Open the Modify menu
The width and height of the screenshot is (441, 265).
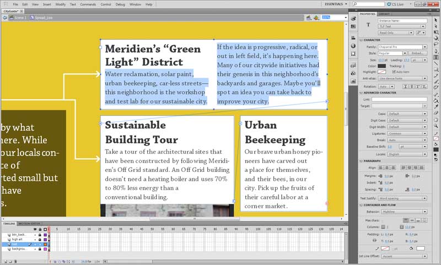coord(61,4)
